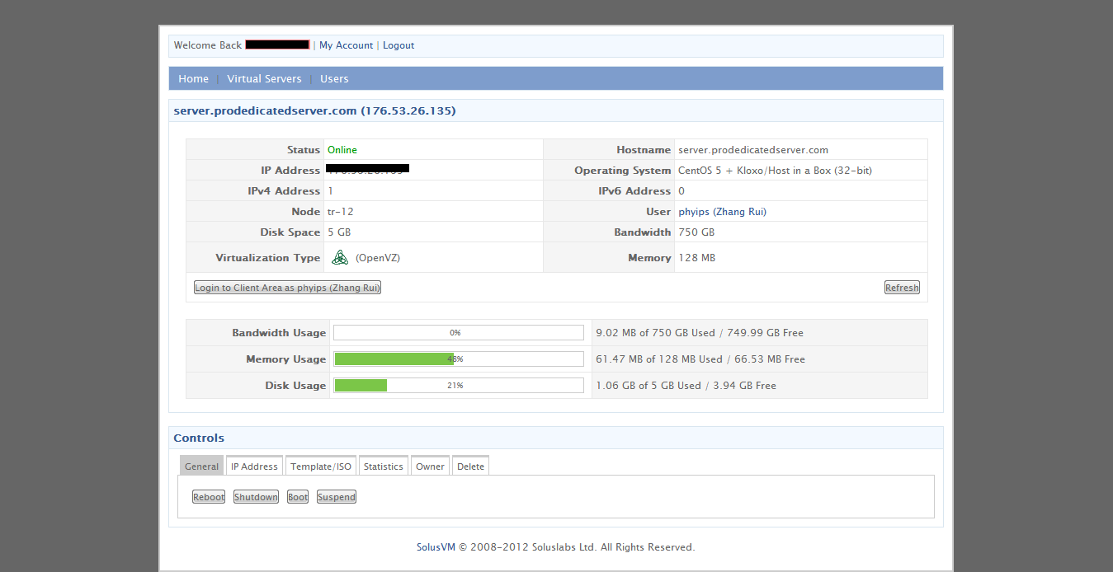The width and height of the screenshot is (1113, 572).
Task: Click the Online status text
Action: pyautogui.click(x=342, y=150)
